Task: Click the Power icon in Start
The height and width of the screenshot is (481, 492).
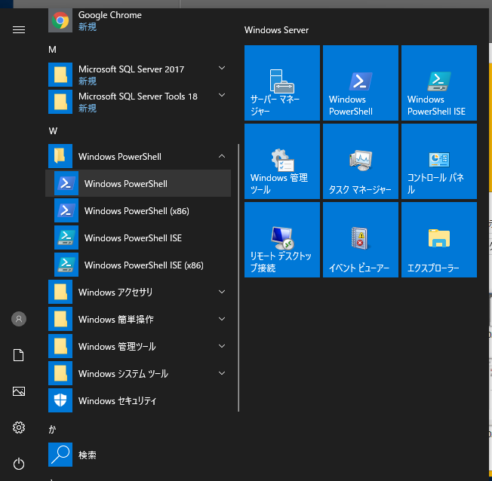Action: [x=19, y=464]
